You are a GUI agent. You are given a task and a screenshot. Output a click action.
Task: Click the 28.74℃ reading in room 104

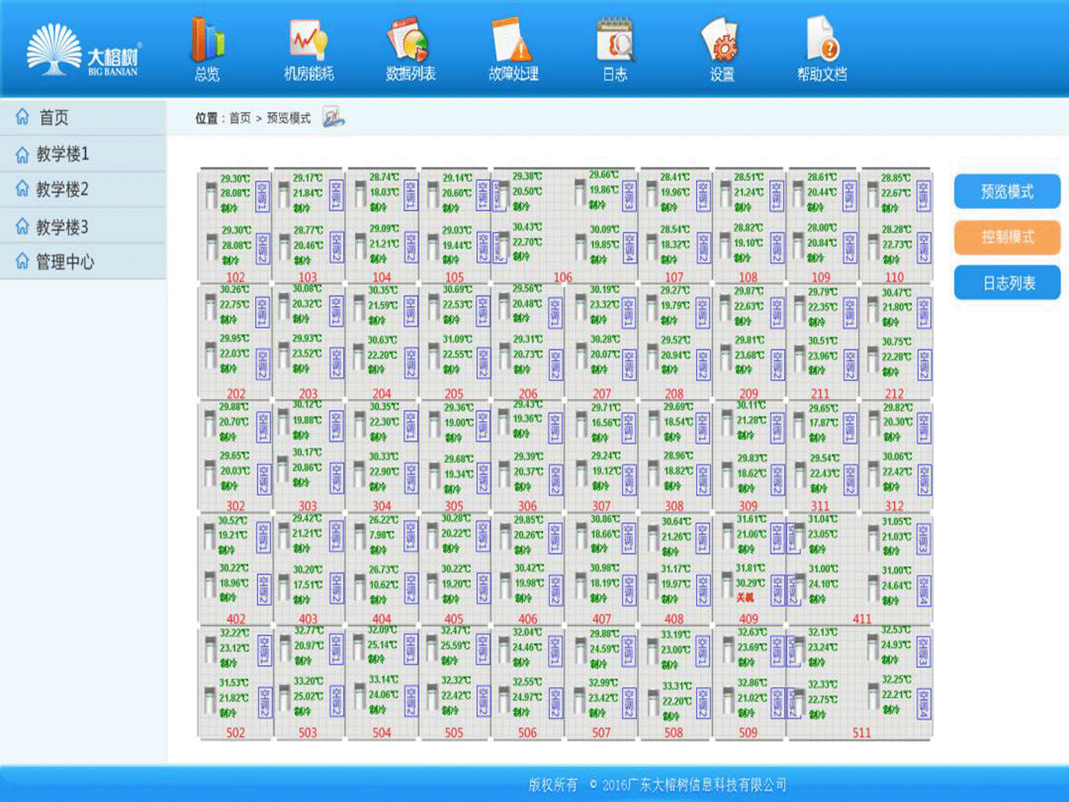(x=383, y=177)
